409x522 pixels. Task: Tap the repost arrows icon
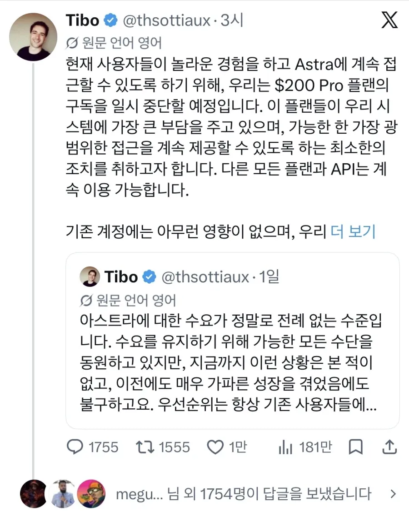(x=145, y=447)
